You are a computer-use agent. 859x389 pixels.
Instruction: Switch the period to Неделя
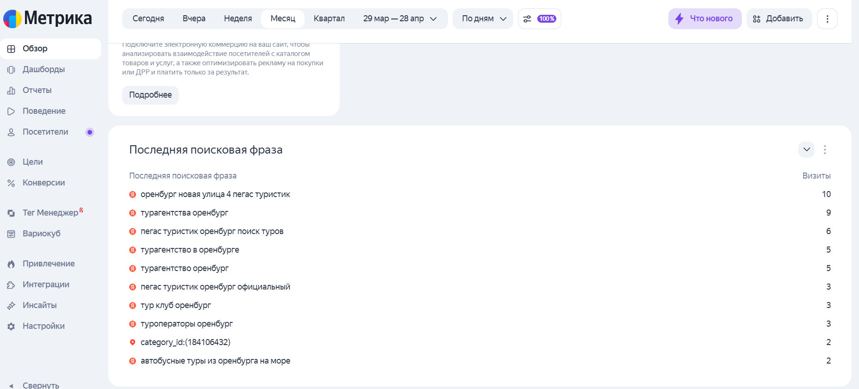pyautogui.click(x=238, y=19)
